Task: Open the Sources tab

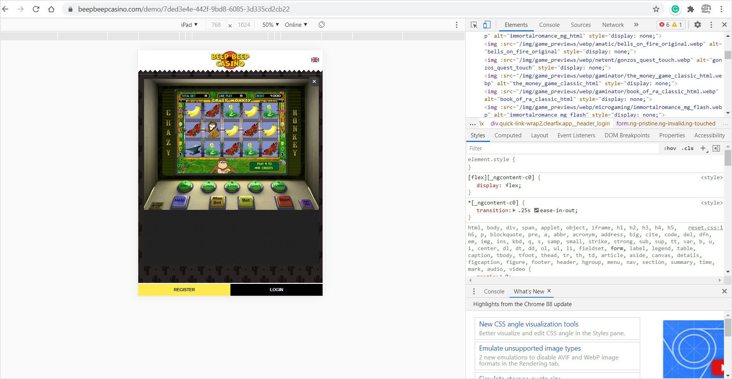Action: [581, 25]
